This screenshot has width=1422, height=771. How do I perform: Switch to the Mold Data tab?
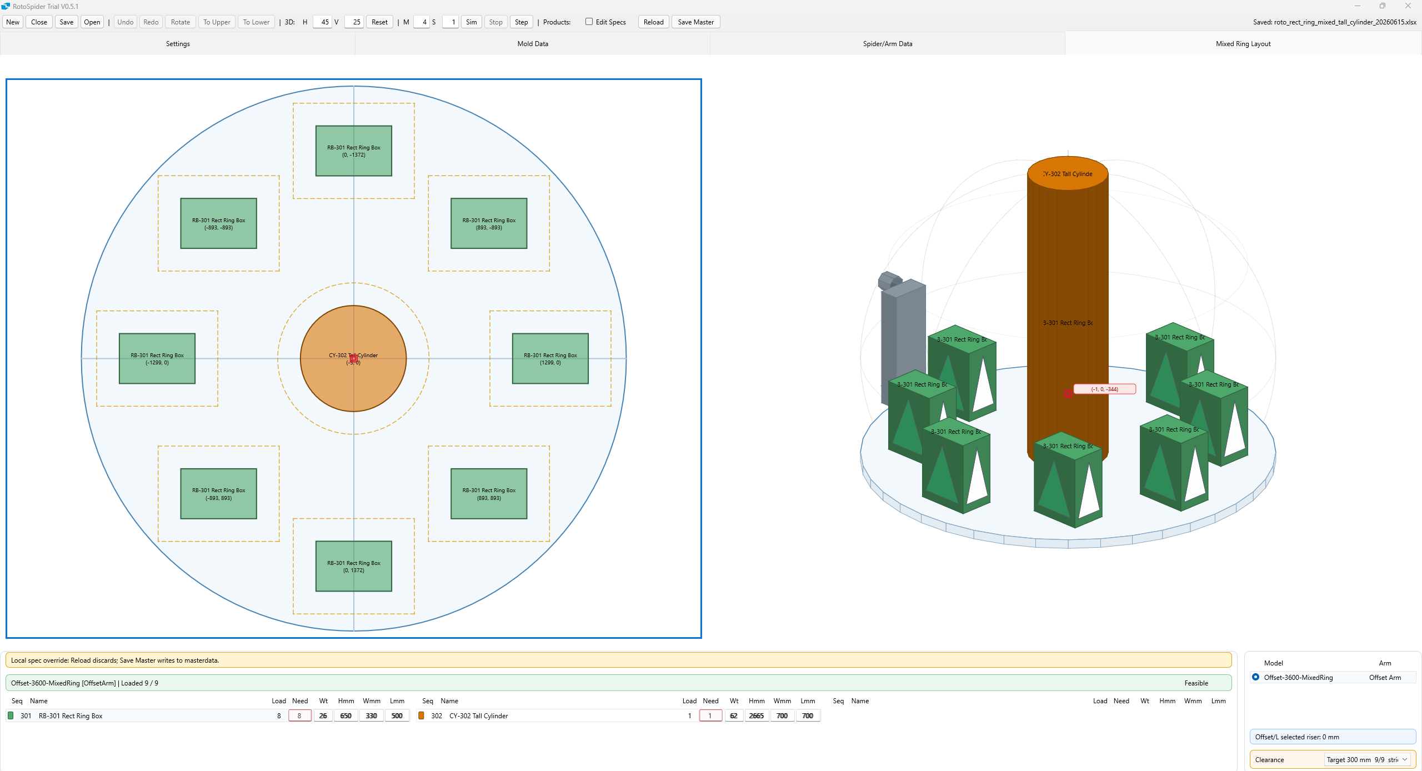click(533, 44)
